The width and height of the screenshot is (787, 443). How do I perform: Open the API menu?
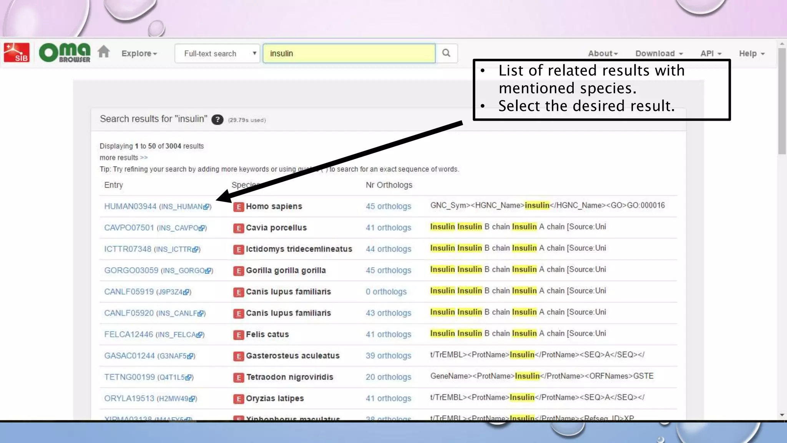click(711, 53)
